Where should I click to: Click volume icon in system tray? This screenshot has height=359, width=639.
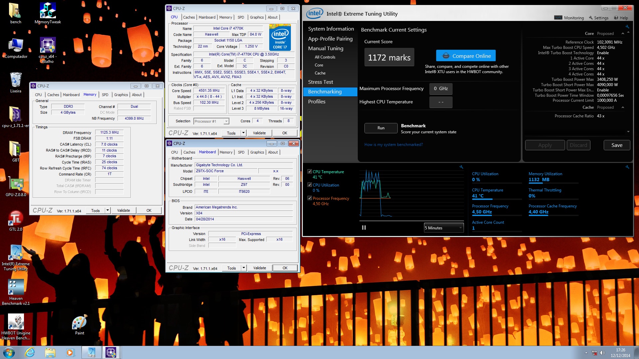pyautogui.click(x=602, y=353)
